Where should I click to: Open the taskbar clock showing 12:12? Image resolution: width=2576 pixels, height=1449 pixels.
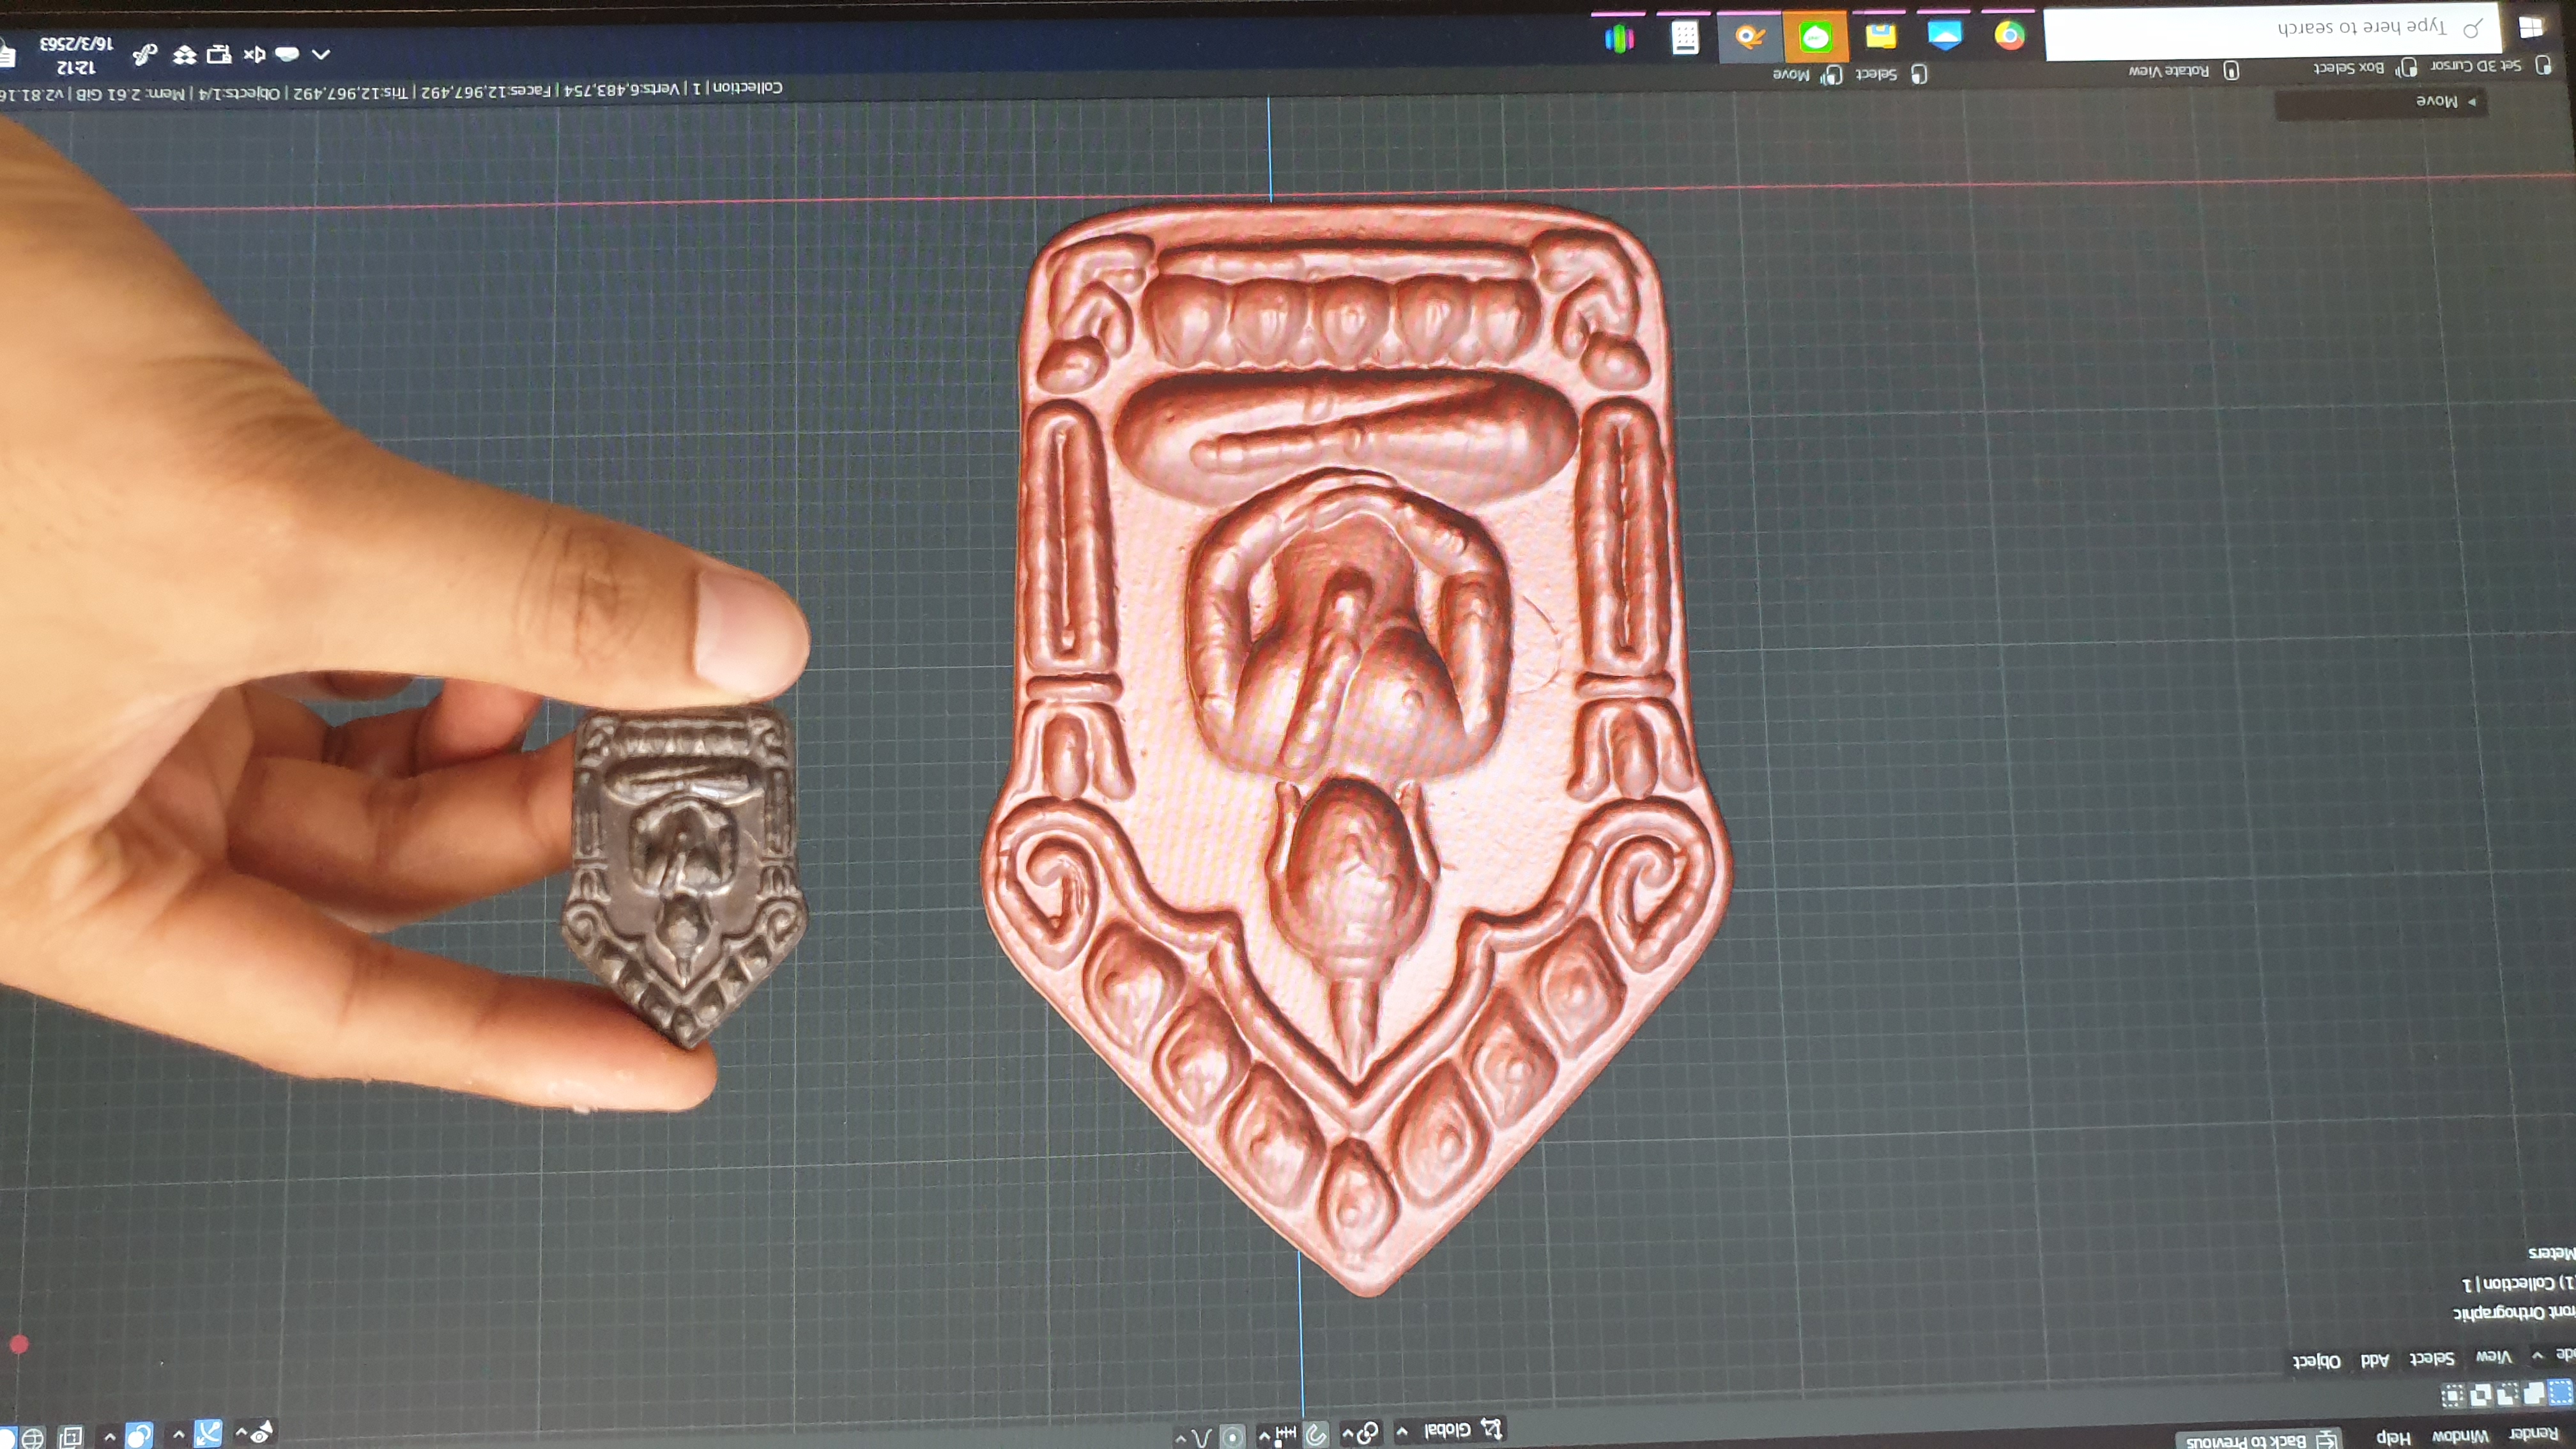(77, 56)
